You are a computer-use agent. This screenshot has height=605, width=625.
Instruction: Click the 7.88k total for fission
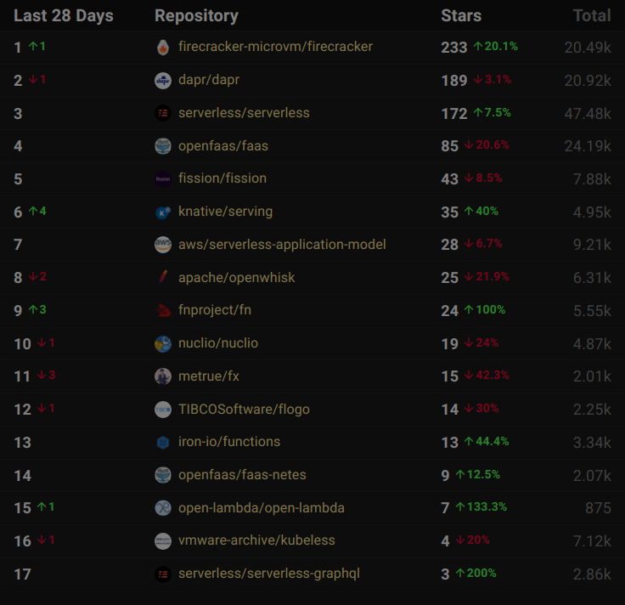click(592, 179)
